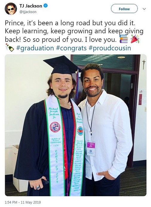This screenshot has width=151, height=207.
Task: Open the TJ Jackson display name
Action: [31, 6]
